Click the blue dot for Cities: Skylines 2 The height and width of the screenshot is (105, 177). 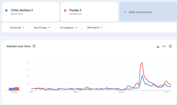[6, 10]
